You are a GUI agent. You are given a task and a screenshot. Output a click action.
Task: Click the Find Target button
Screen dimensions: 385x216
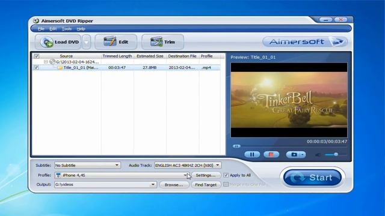click(206, 185)
